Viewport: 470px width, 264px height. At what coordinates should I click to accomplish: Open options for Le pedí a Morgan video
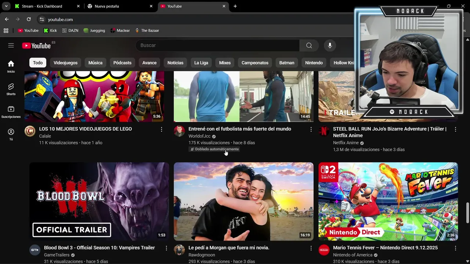(x=311, y=248)
